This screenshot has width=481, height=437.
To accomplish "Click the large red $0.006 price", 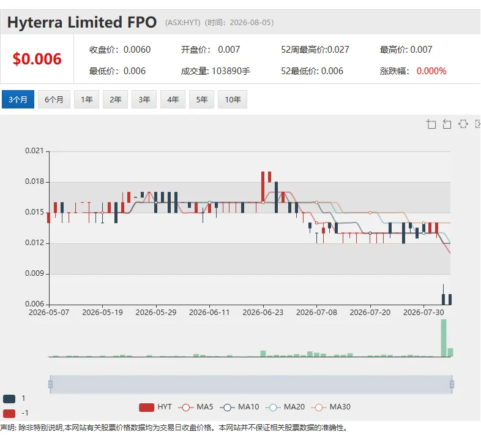I will [x=37, y=59].
